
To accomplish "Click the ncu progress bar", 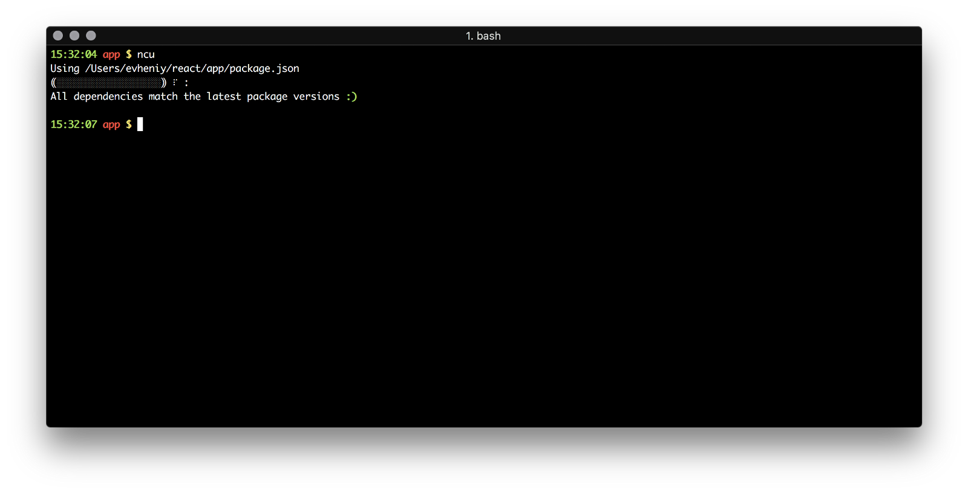I will click(109, 82).
